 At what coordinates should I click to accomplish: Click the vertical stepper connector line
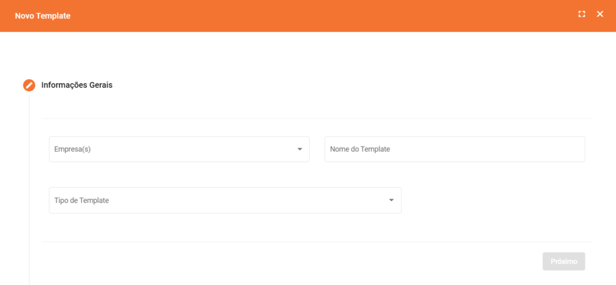tap(29, 180)
